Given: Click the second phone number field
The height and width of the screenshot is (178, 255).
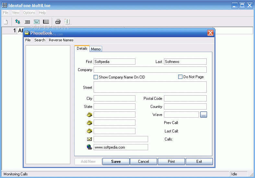Looking at the screenshot, I should point(114,123).
